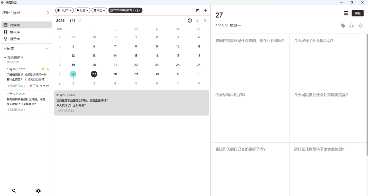Click the return-to-today calendar sync icon
Screen dimensions: 368x196
click(190, 21)
